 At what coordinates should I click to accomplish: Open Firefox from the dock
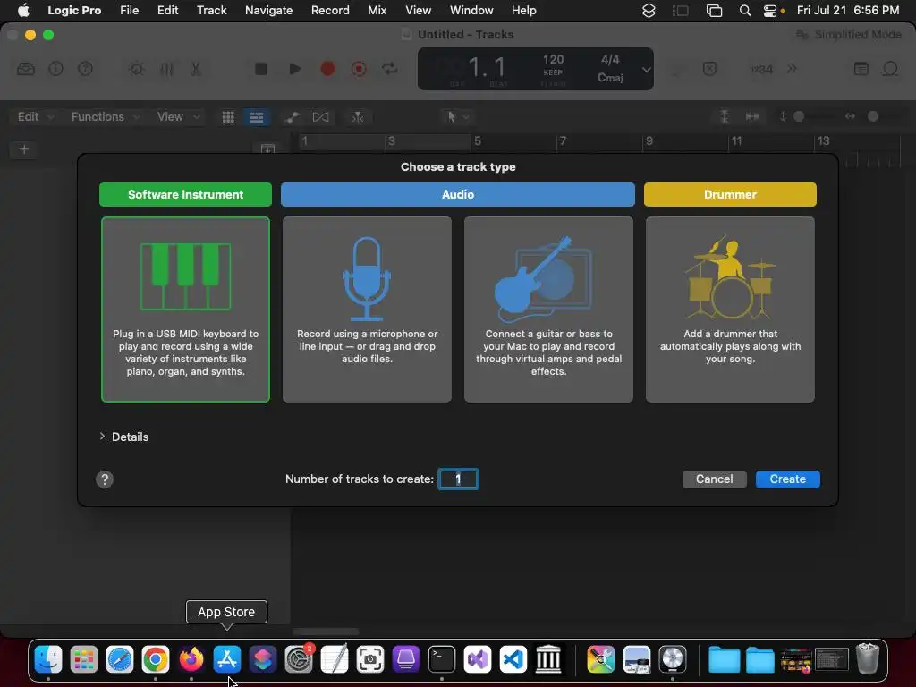click(191, 659)
